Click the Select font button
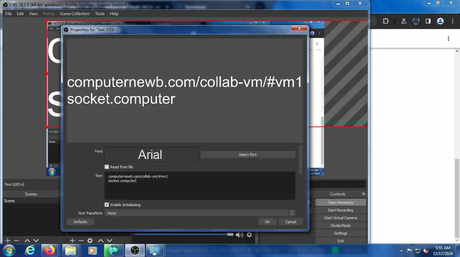 point(248,155)
